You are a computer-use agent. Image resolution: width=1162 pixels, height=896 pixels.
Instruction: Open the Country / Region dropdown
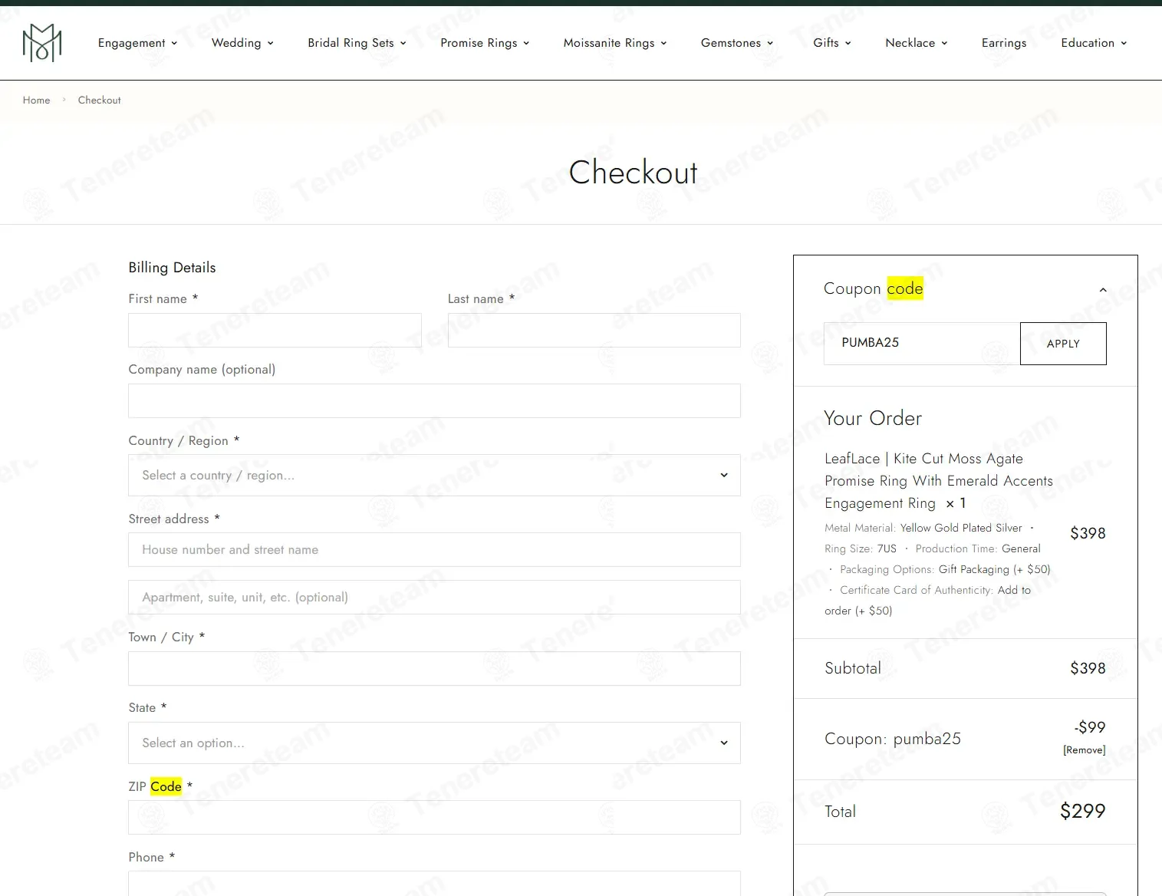(434, 475)
